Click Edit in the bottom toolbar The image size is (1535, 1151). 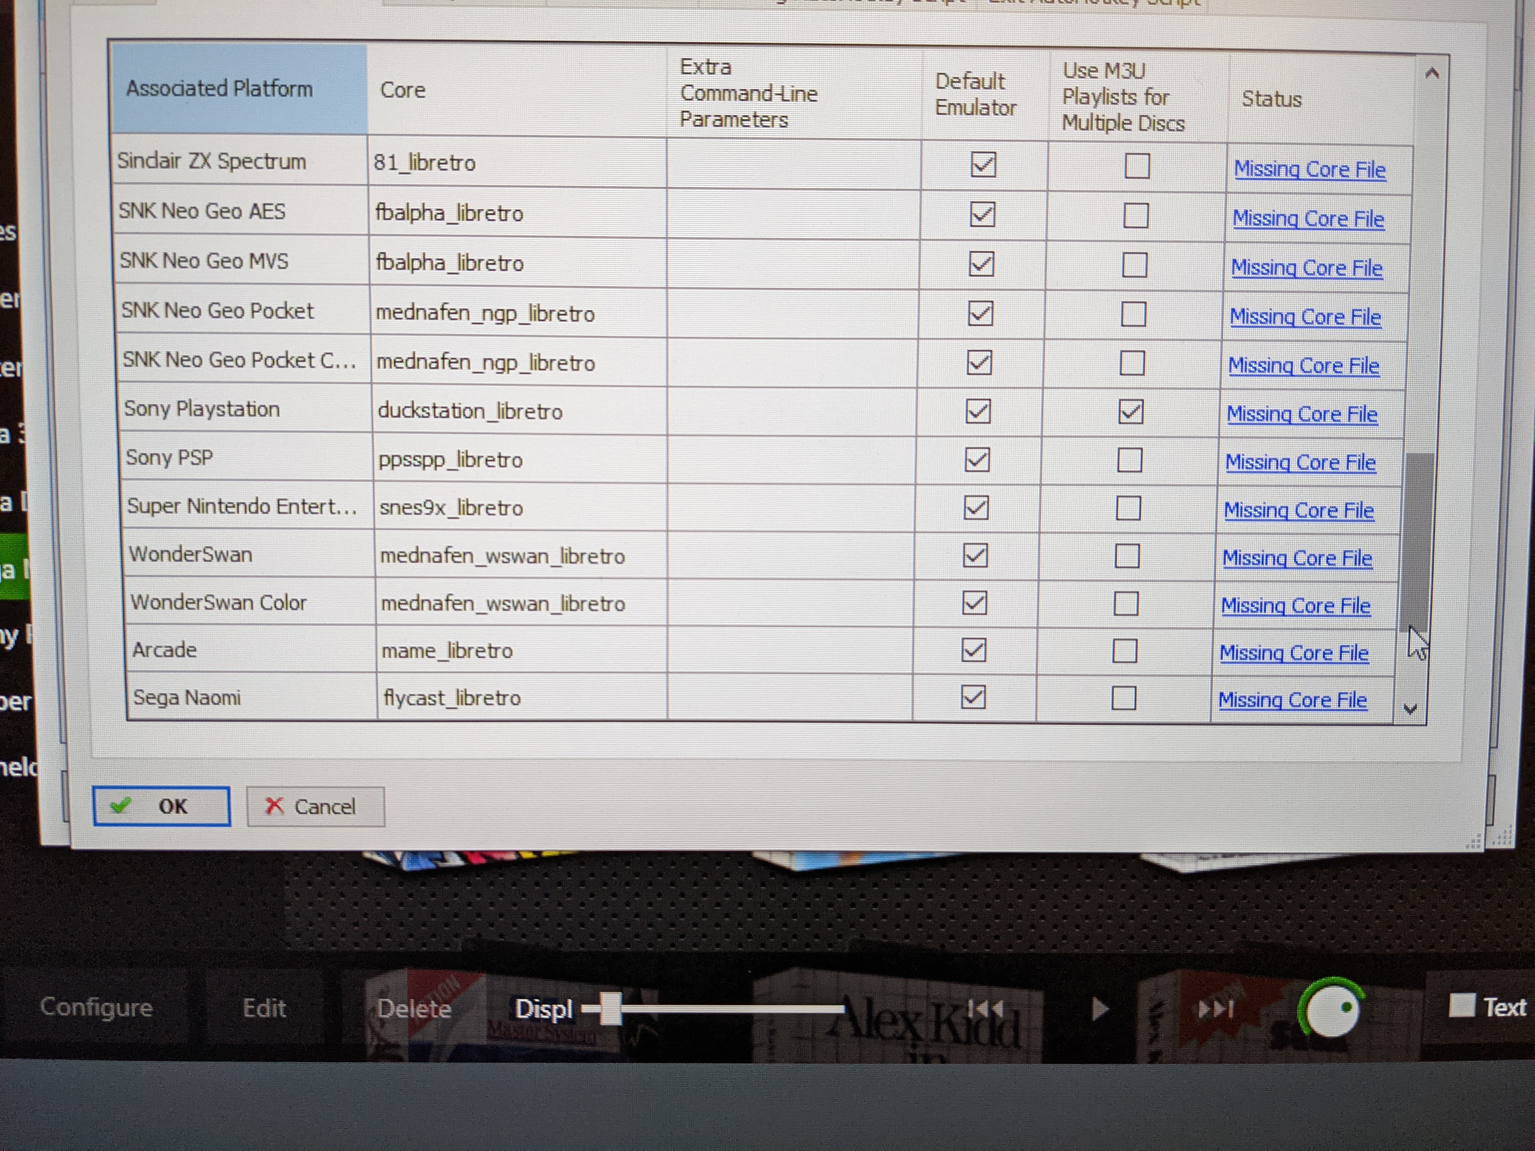point(264,1008)
